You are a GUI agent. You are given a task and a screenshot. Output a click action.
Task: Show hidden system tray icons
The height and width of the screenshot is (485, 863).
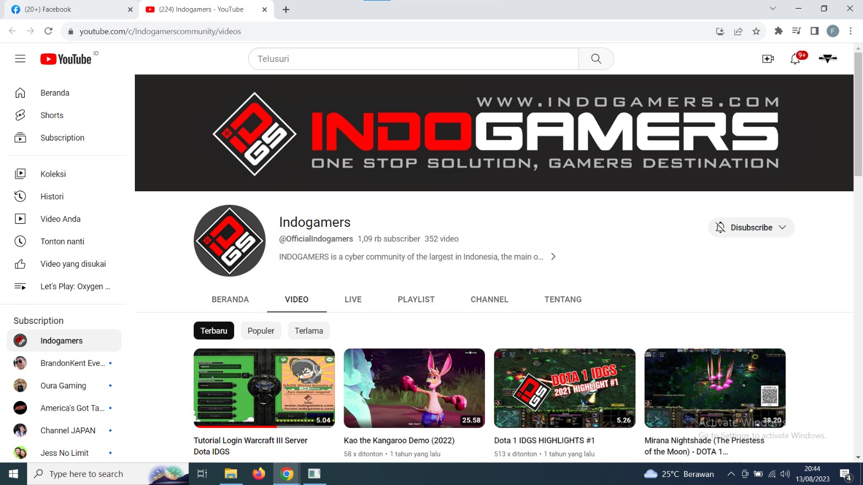[x=731, y=474]
